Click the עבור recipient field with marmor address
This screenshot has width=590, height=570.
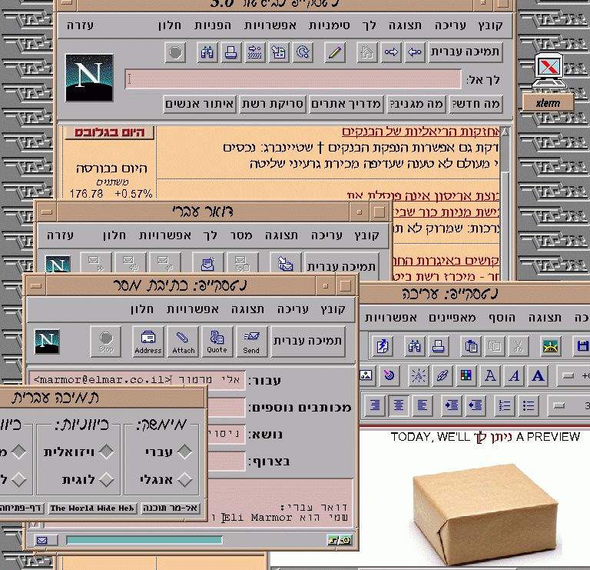tap(138, 380)
